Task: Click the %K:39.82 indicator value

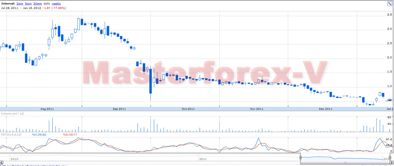Action: coord(39,135)
